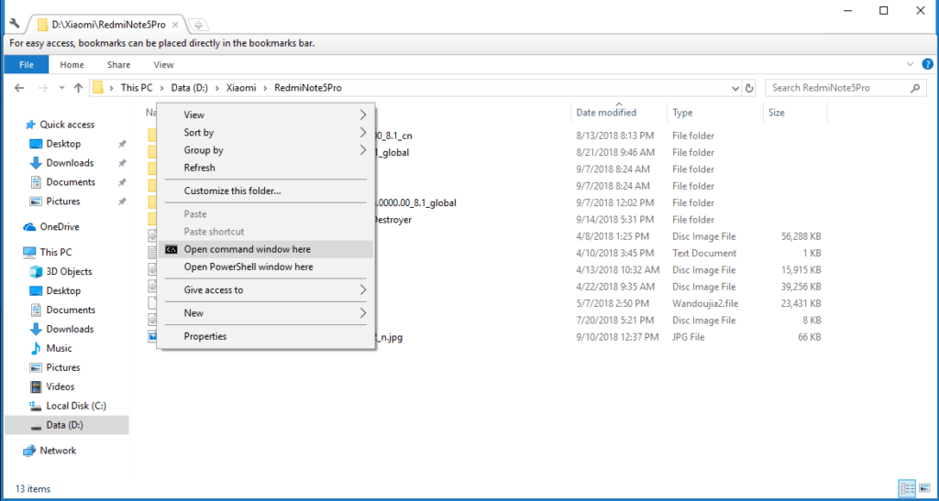Select the folder ending in 8.1_cn
Viewport: 939px width, 501px height.
pyautogui.click(x=484, y=136)
